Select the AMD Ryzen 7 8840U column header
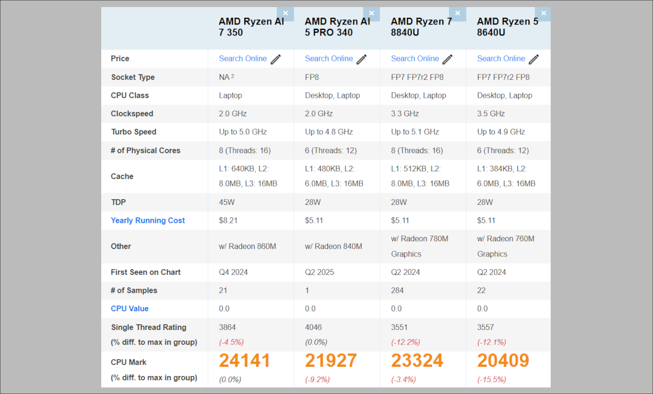653x394 pixels. (414, 27)
